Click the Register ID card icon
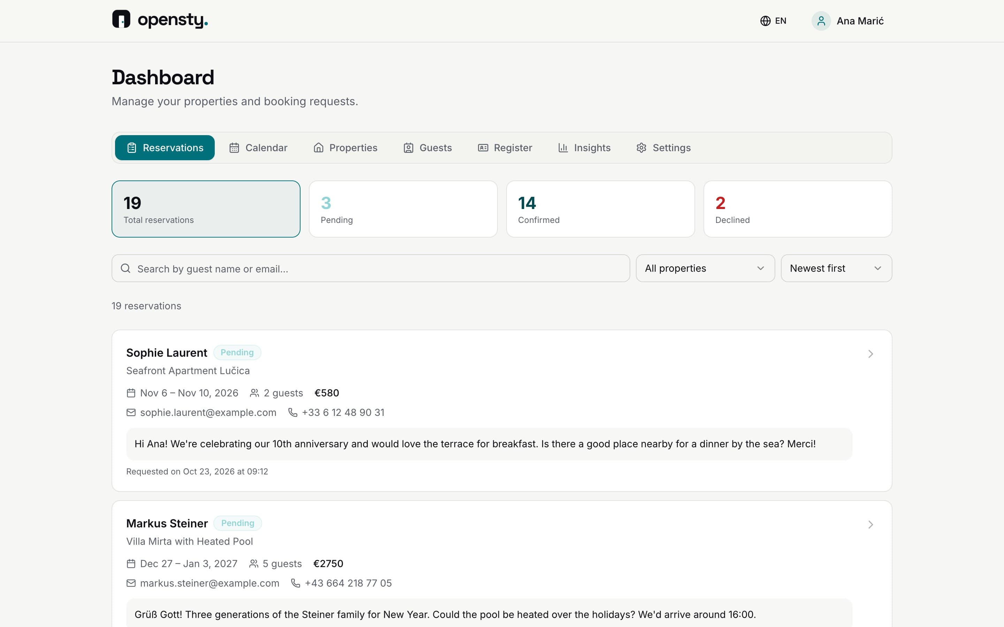 (483, 148)
